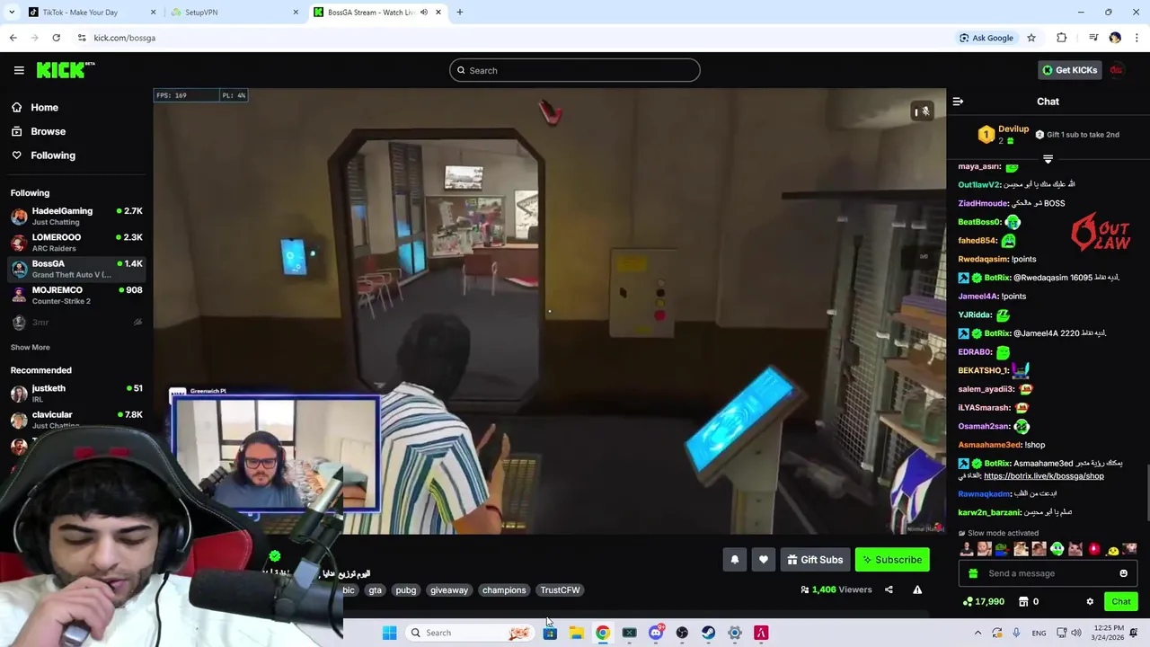Open LOMEROOO channel in Following list
This screenshot has height=647, width=1150.
coord(76,243)
